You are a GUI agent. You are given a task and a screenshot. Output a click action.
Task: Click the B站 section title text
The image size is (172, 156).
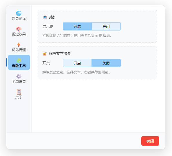(x=52, y=17)
